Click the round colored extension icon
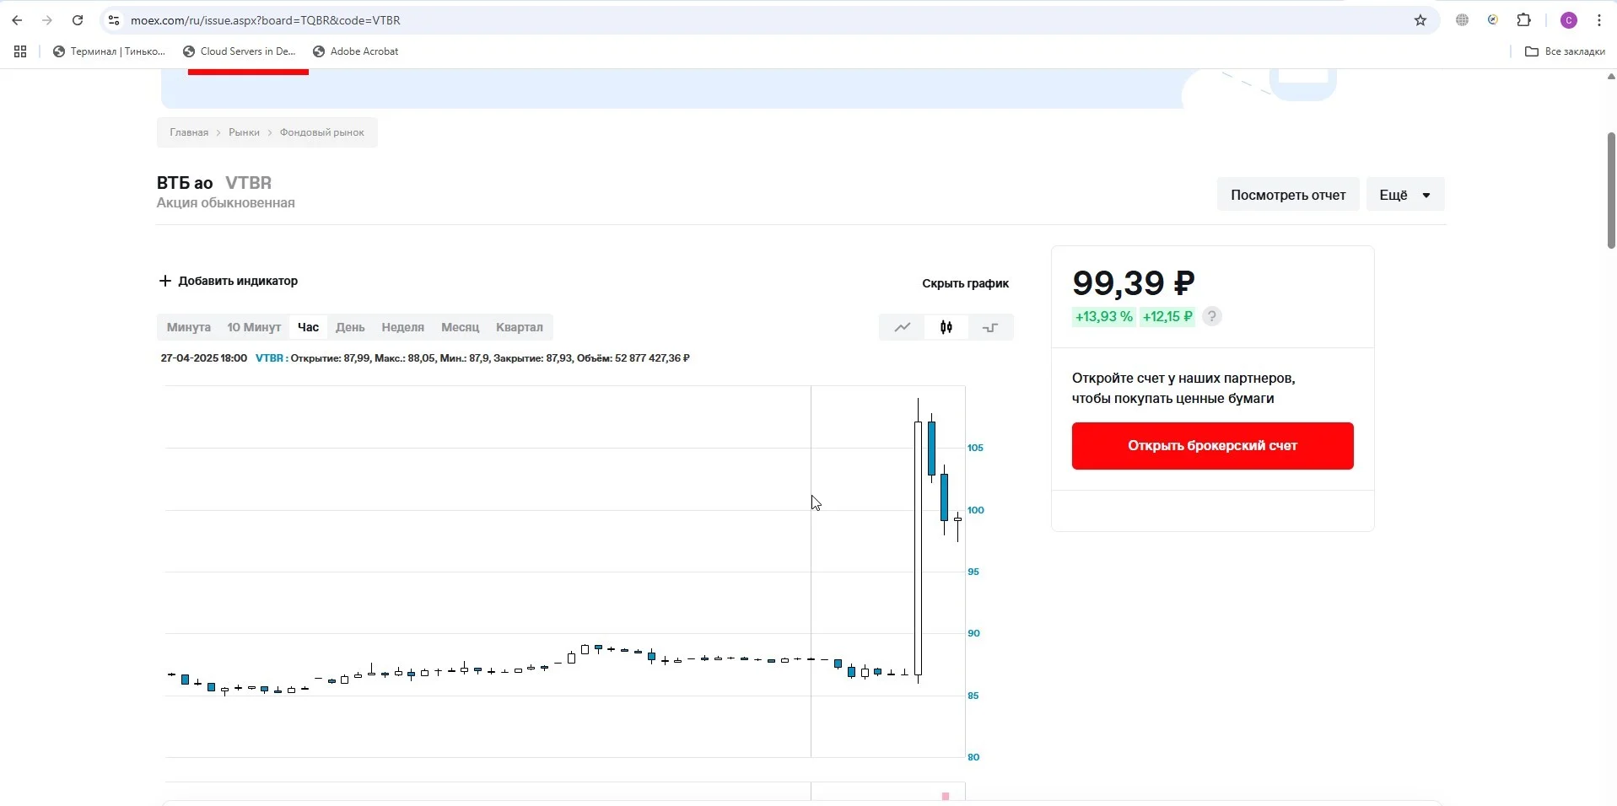 tap(1493, 20)
